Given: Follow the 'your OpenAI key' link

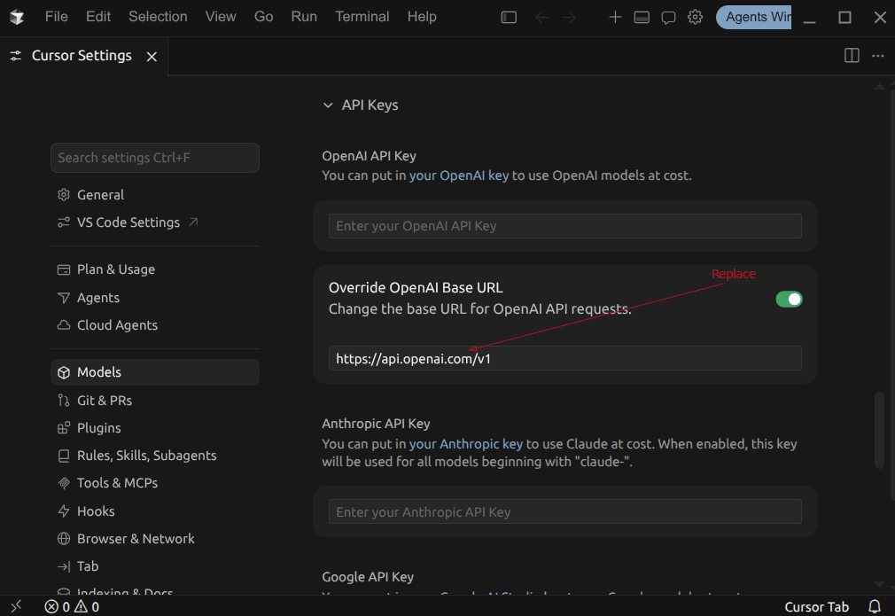Looking at the screenshot, I should pos(458,175).
